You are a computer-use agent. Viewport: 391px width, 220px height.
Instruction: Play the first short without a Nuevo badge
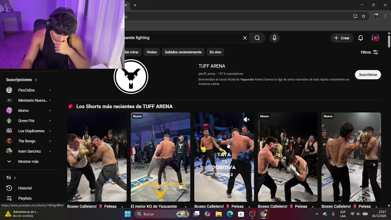tap(97, 157)
